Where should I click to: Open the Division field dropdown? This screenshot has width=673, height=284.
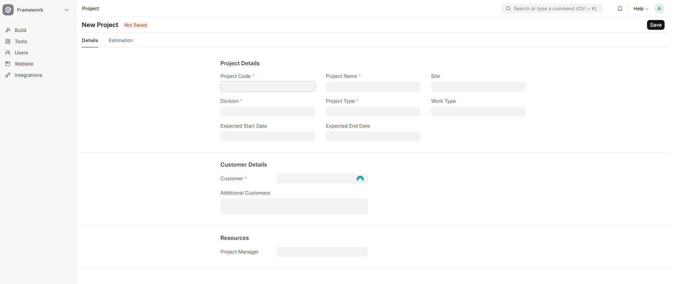click(268, 111)
